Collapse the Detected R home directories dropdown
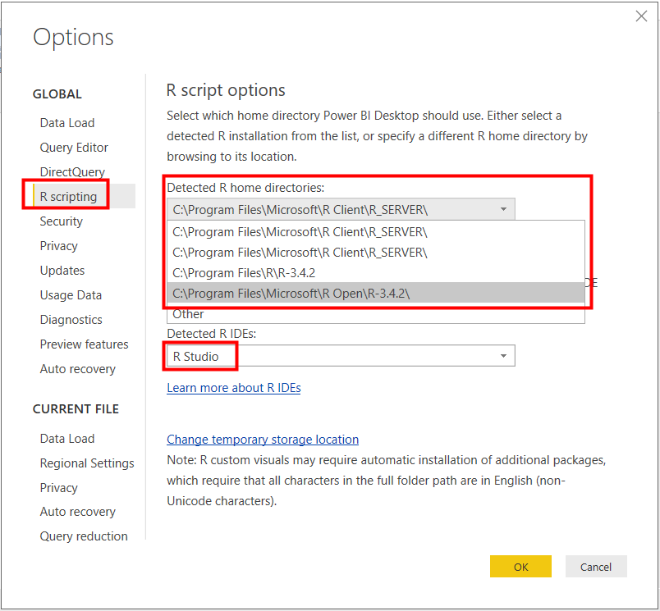The width and height of the screenshot is (660, 611). pos(503,210)
